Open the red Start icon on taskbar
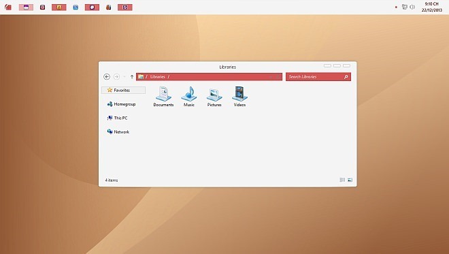The image size is (449, 254). (x=8, y=7)
